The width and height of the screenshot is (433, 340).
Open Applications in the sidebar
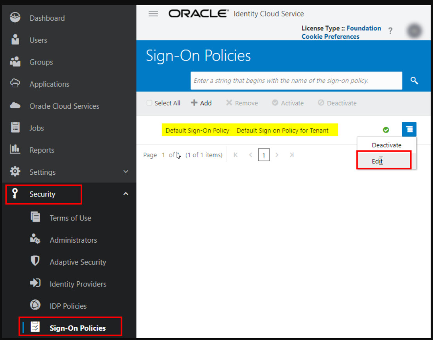49,84
